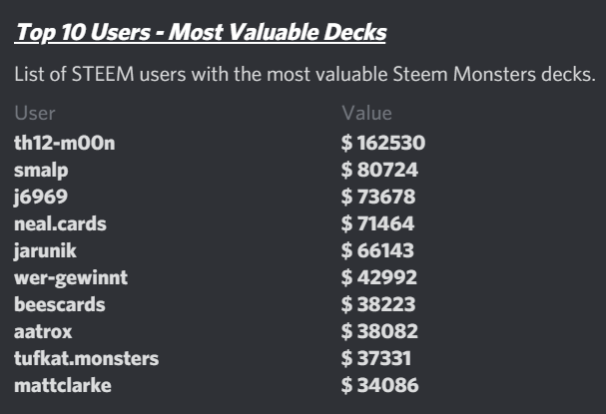Click the $ 80724 value
The width and height of the screenshot is (606, 414).
click(x=379, y=170)
